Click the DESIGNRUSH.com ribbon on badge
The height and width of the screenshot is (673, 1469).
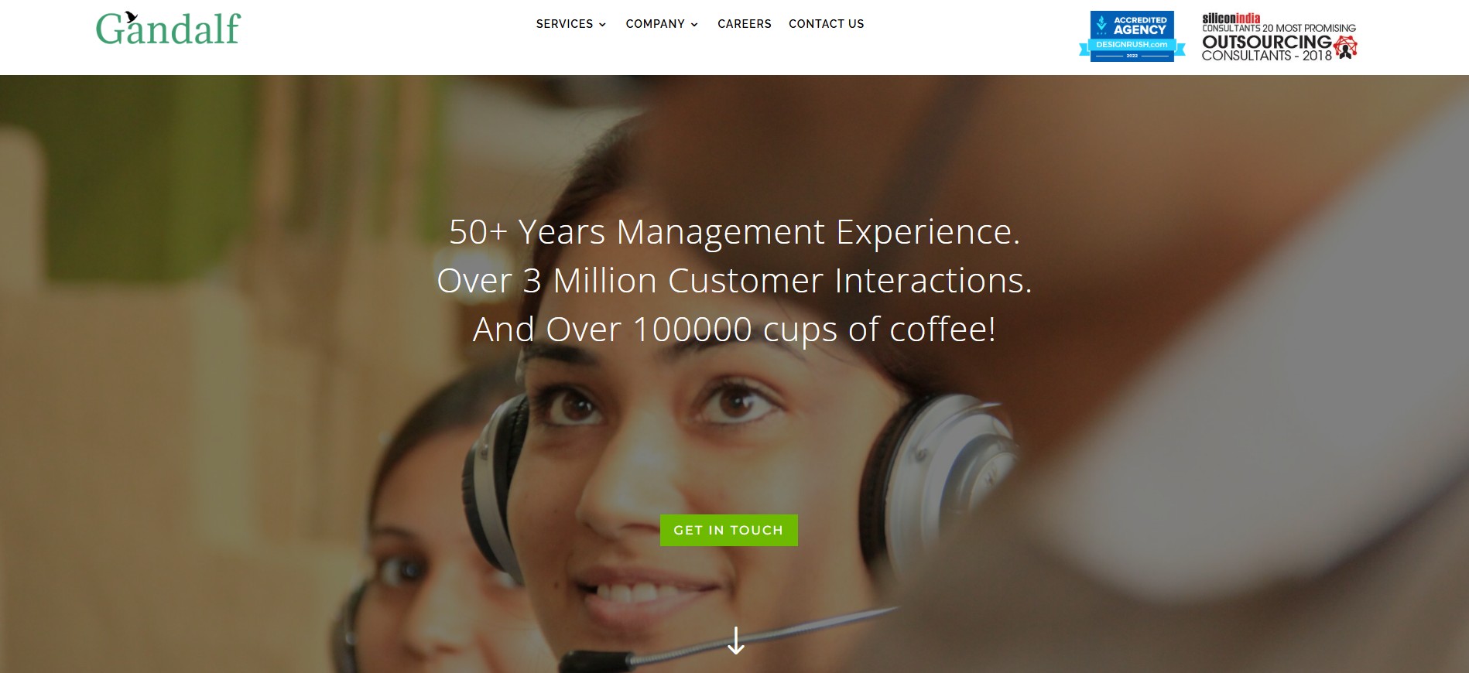(1132, 46)
